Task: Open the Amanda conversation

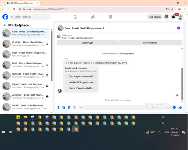Action: click(x=25, y=96)
